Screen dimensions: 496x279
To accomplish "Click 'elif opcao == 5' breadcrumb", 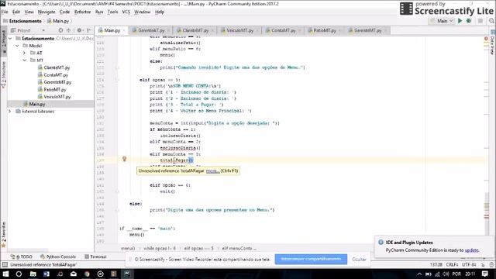I will [x=198, y=249].
